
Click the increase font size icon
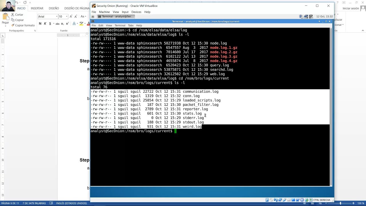pyautogui.click(x=71, y=17)
